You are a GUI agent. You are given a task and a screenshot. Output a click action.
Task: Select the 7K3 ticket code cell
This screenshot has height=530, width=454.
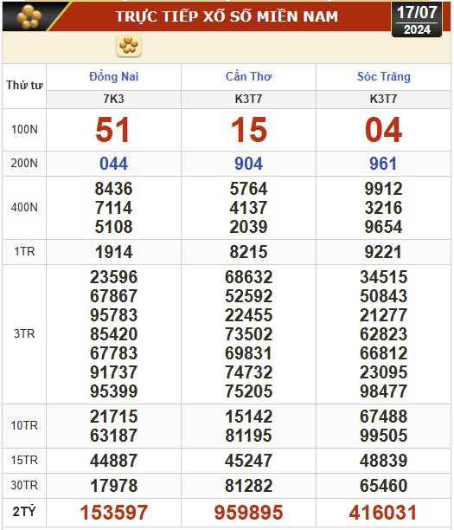pos(114,99)
